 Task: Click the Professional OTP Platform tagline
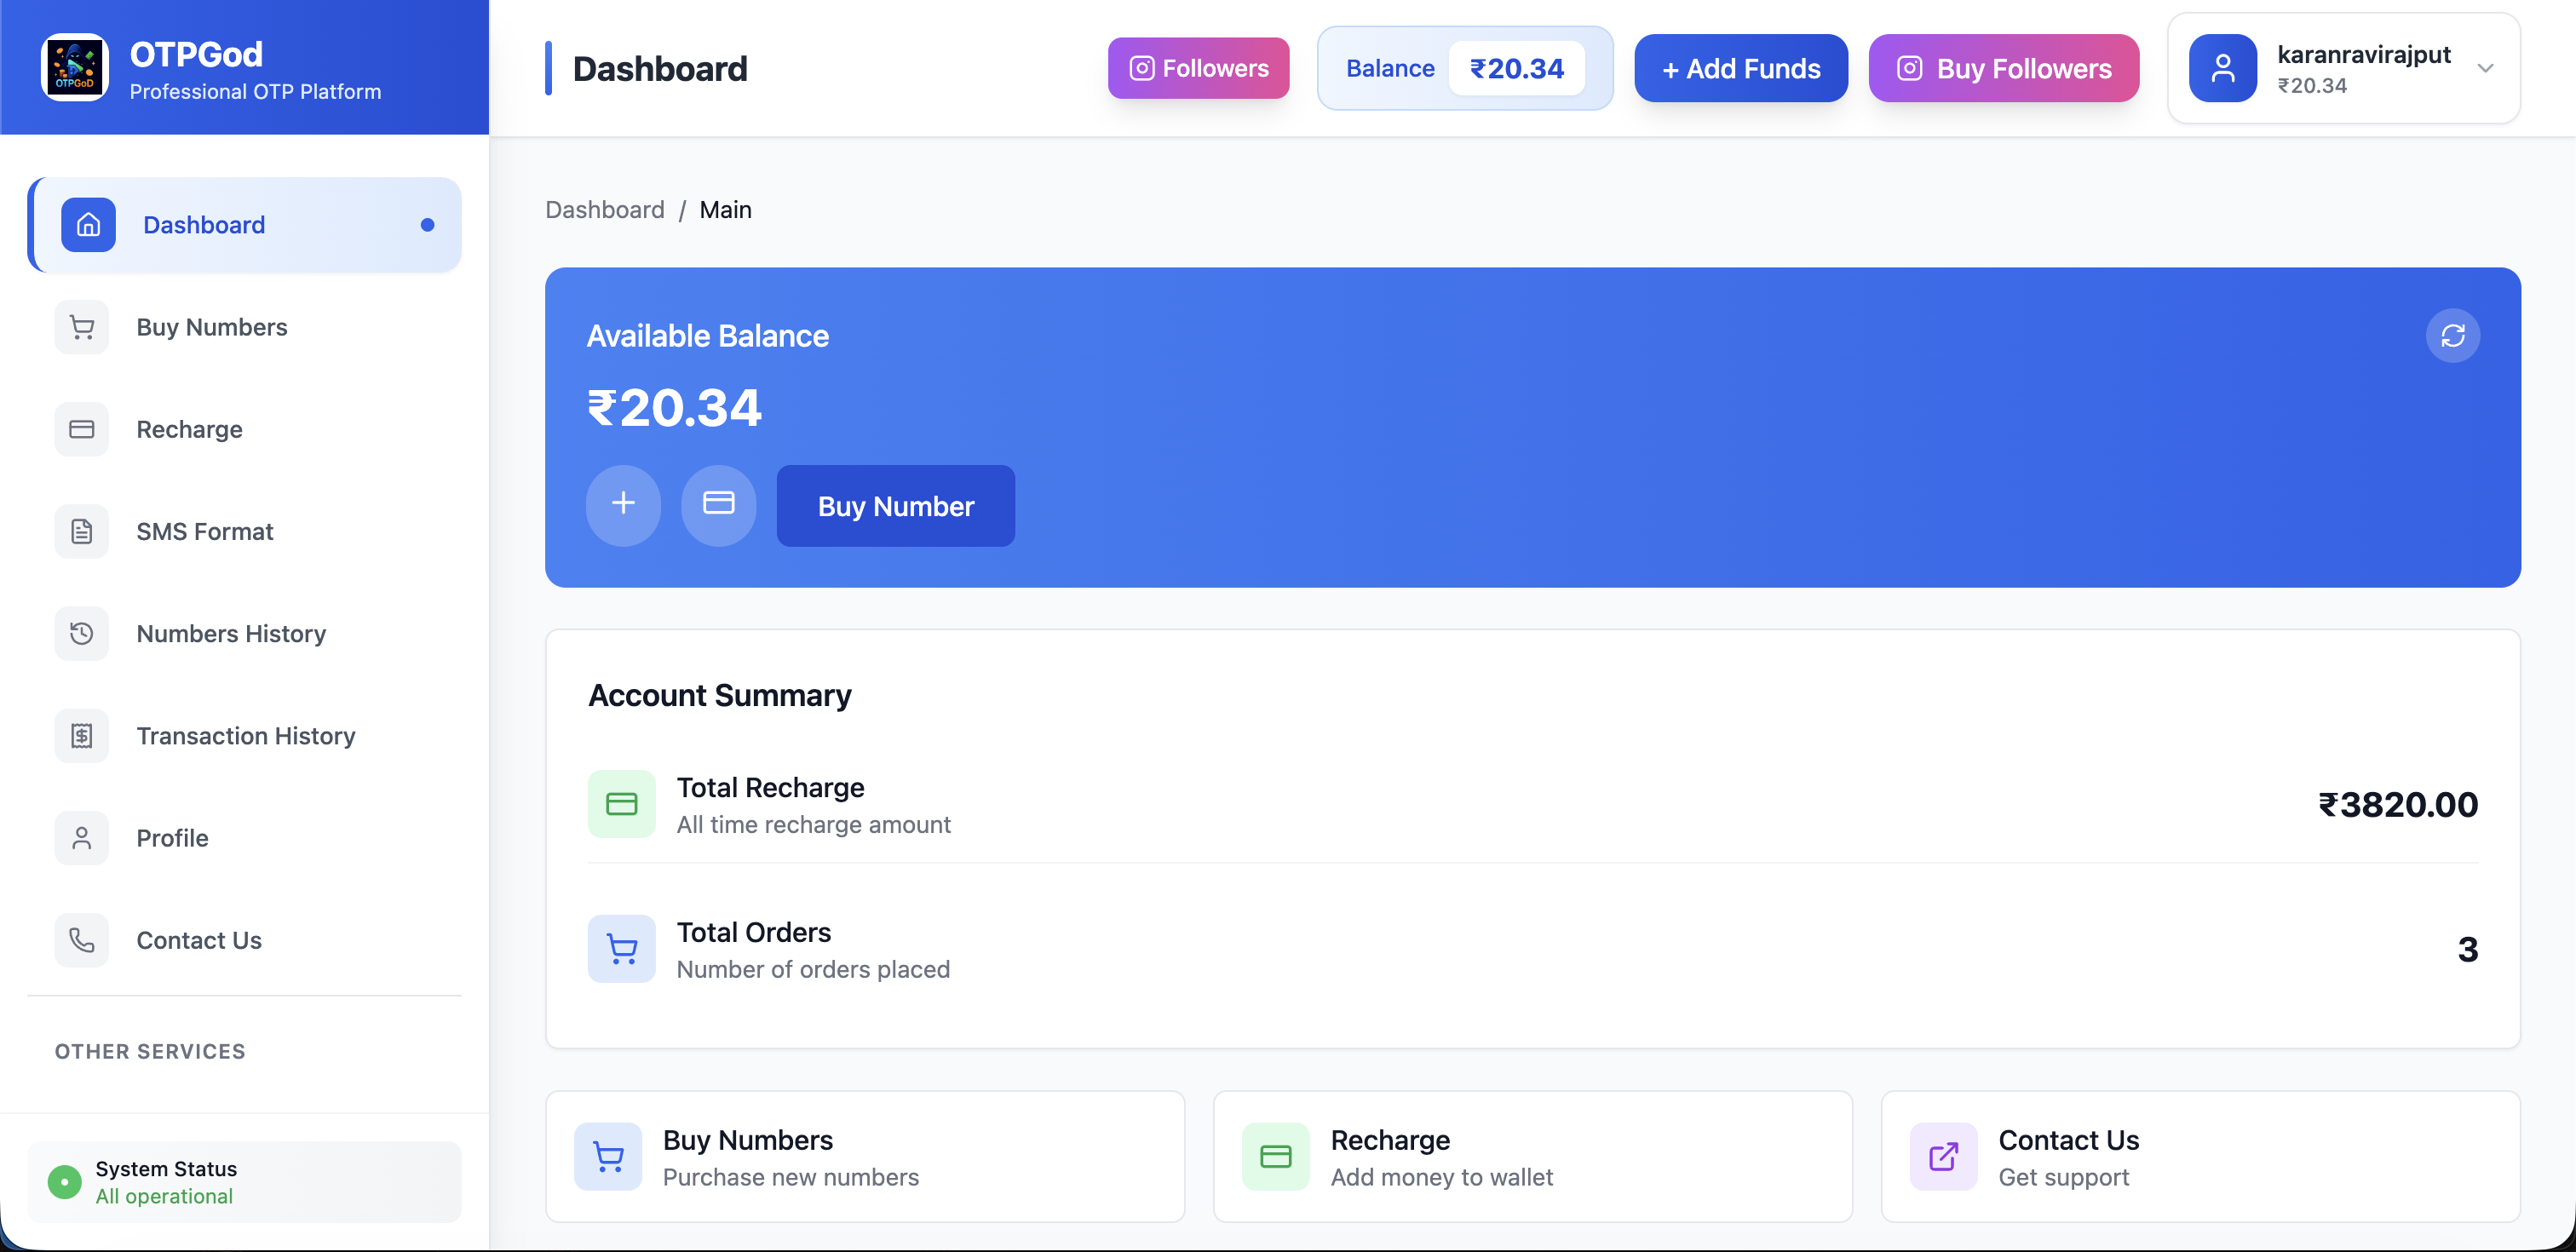[255, 91]
